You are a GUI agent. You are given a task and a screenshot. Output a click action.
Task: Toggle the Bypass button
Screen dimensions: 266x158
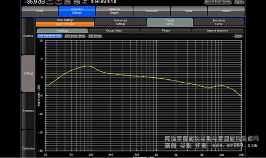coord(239,2)
